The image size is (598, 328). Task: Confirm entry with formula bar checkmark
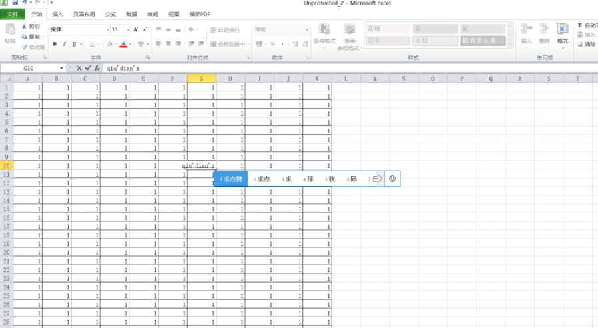tap(88, 68)
